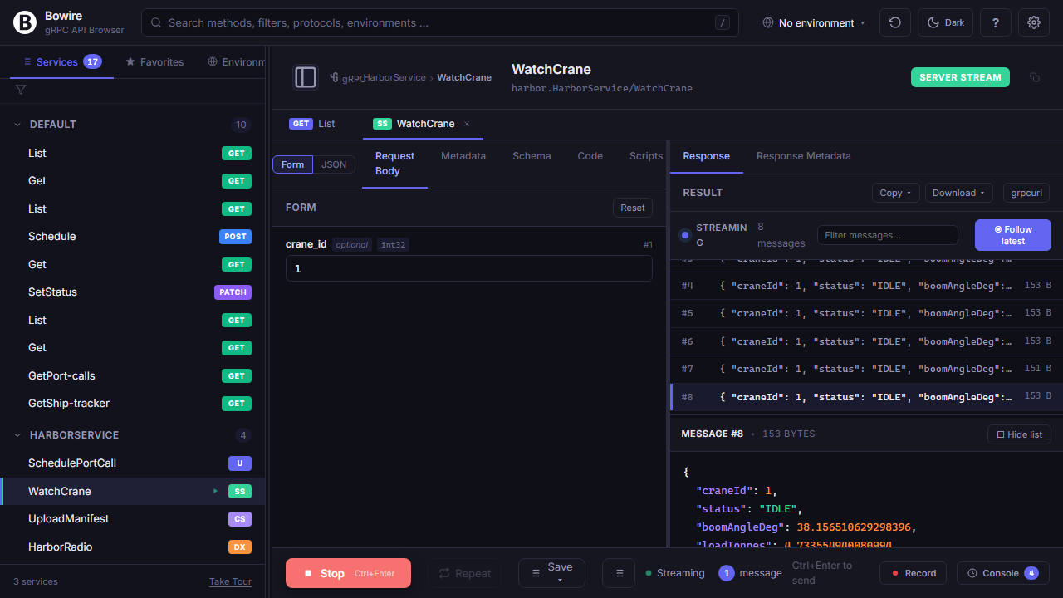Select the HarborRadio method
1063x598 pixels.
tap(133, 547)
